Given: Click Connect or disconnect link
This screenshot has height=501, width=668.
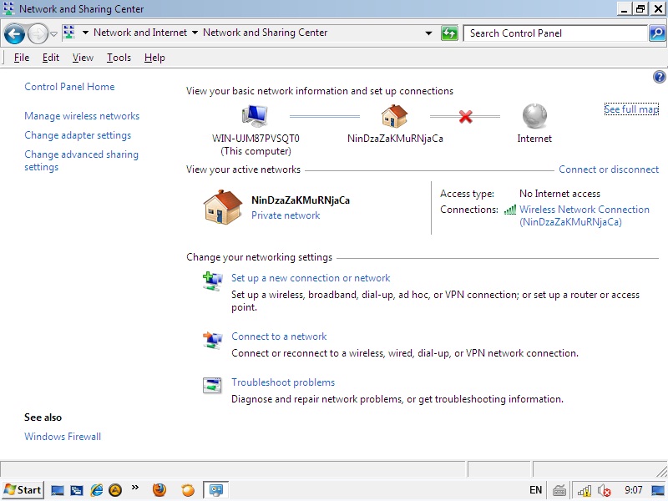Looking at the screenshot, I should tap(609, 170).
